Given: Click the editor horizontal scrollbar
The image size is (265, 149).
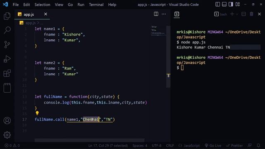Looking at the screenshot, I should point(89,140).
